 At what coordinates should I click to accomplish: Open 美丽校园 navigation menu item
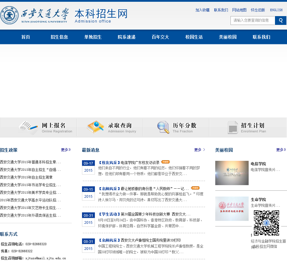point(228,37)
